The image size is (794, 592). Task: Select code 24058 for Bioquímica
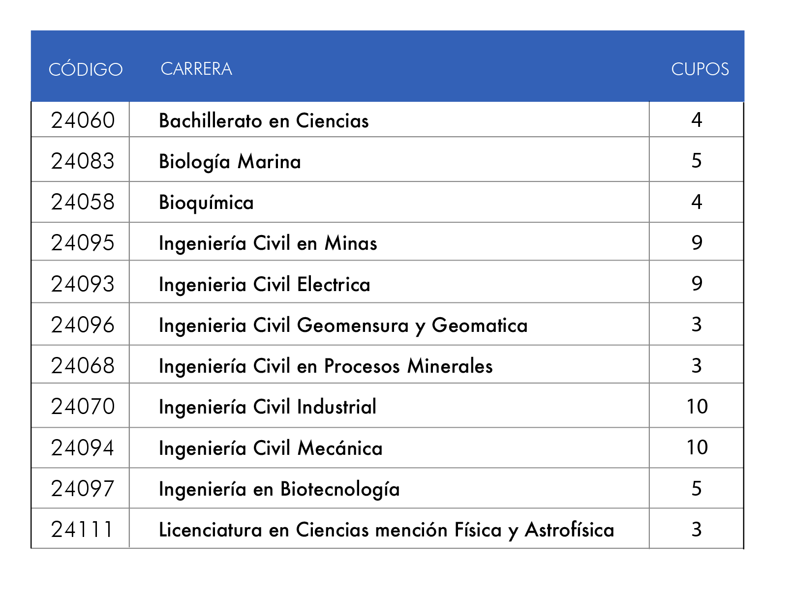[x=83, y=202]
